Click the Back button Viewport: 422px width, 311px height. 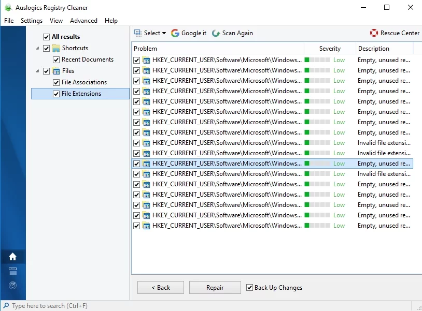click(x=160, y=288)
